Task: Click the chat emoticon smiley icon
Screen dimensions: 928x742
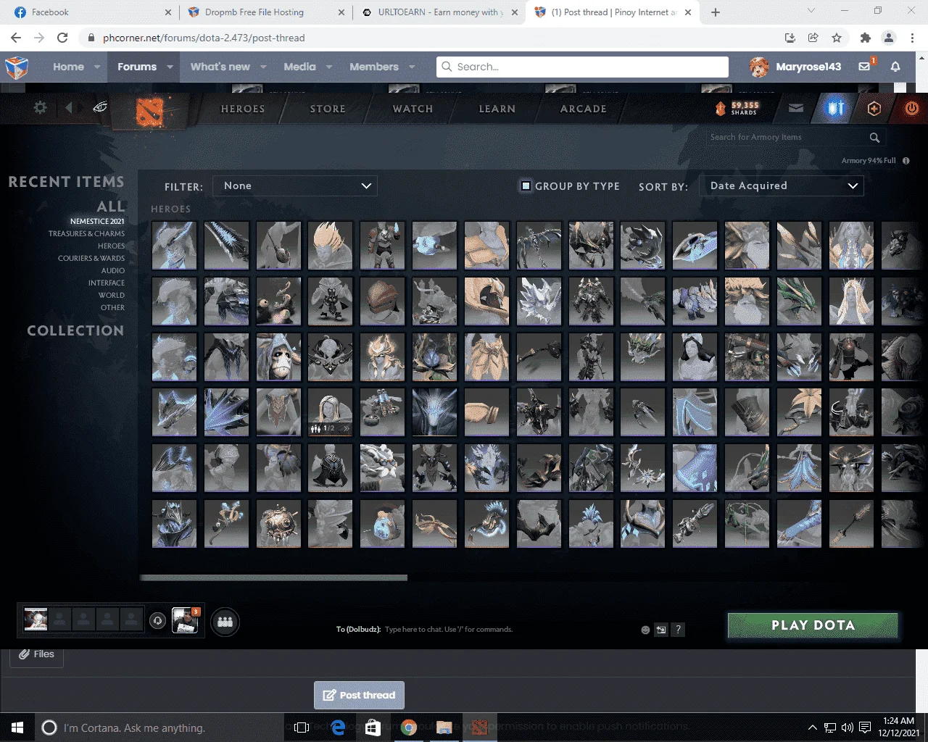Action: (645, 630)
